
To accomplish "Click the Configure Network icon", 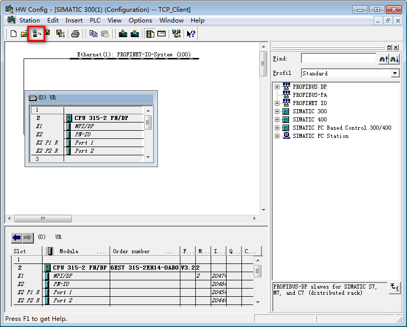I will 176,34.
